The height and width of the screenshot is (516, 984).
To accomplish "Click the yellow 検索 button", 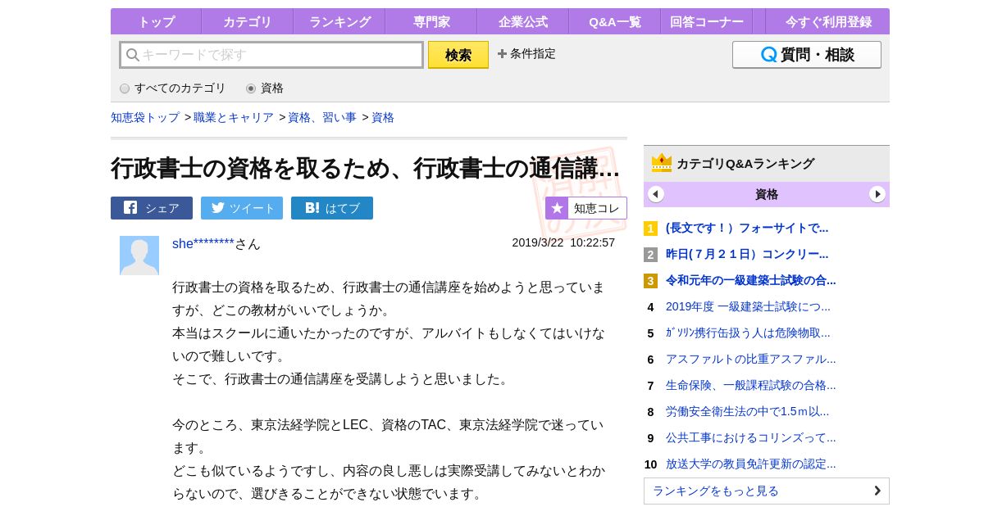I will point(458,55).
